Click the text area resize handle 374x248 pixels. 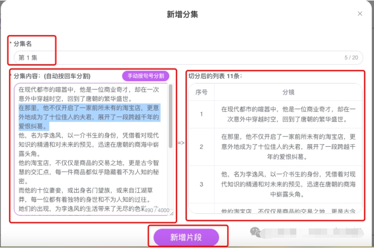click(x=172, y=214)
